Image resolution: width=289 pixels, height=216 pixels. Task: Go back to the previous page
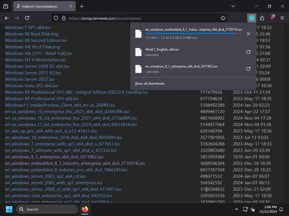pos(7,18)
